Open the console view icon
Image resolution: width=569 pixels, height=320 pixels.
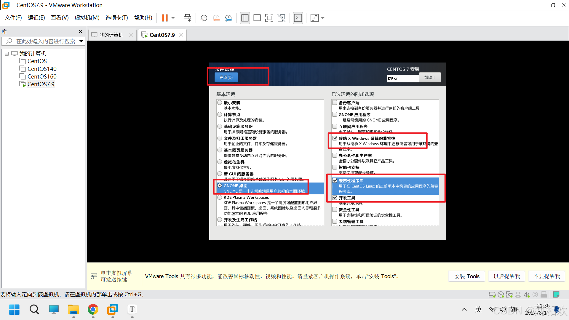(x=298, y=18)
